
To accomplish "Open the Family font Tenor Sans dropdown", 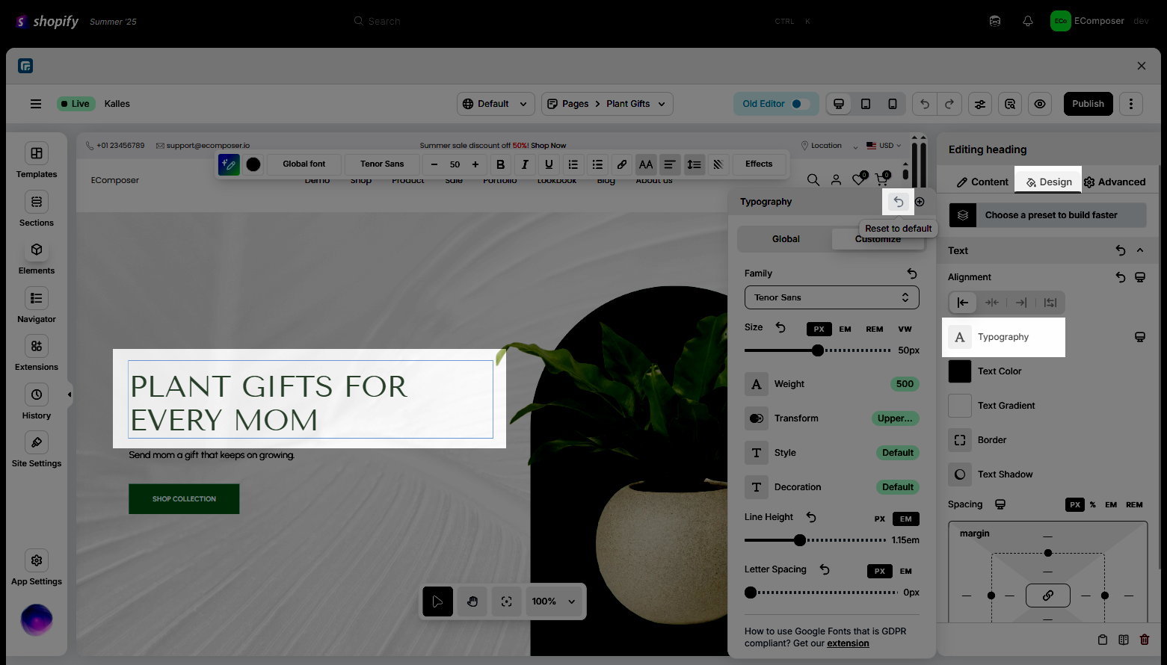I will (x=832, y=297).
